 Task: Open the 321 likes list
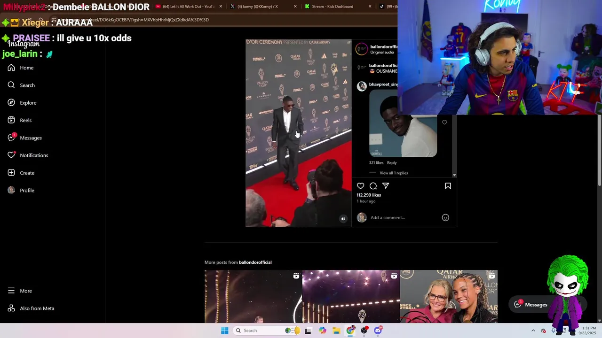376,163
